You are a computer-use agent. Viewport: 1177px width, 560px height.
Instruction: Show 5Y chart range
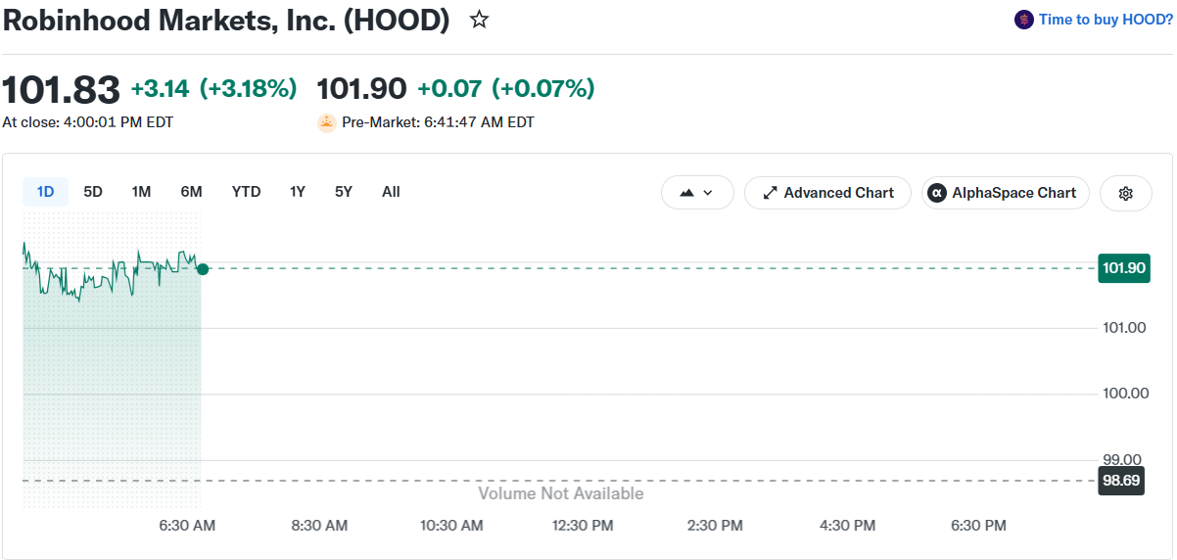[x=343, y=192]
